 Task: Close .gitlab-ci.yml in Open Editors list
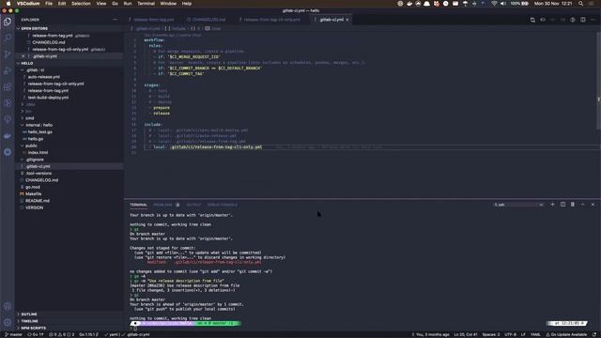coord(23,56)
